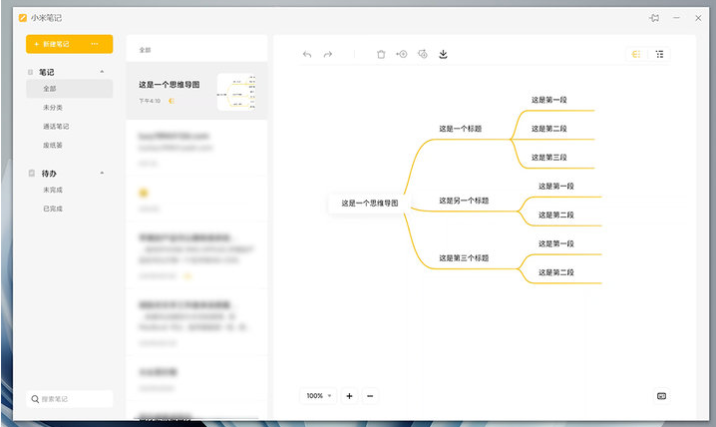Zoom out with minus button
Viewport: 716px width, 427px height.
tap(370, 396)
